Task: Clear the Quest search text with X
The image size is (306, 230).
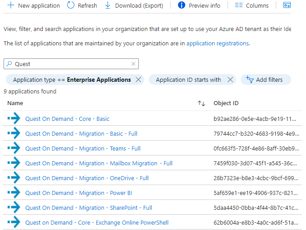Action: pos(133,64)
